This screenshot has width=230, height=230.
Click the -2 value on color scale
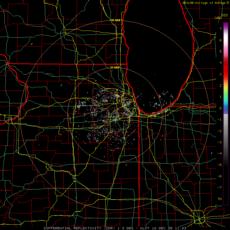[220, 131]
